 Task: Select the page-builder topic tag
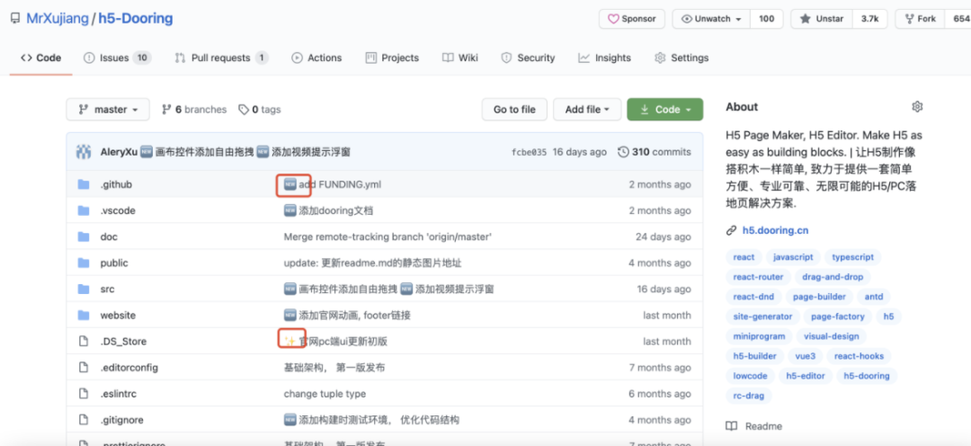[x=819, y=297]
